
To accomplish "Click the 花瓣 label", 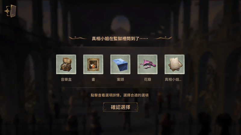I will point(147,79).
